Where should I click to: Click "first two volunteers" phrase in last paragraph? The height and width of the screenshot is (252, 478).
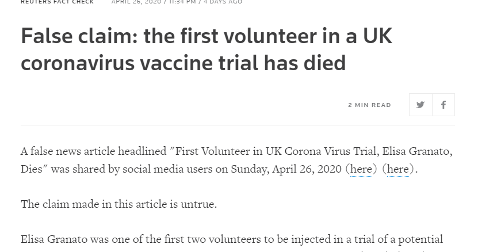point(213,239)
